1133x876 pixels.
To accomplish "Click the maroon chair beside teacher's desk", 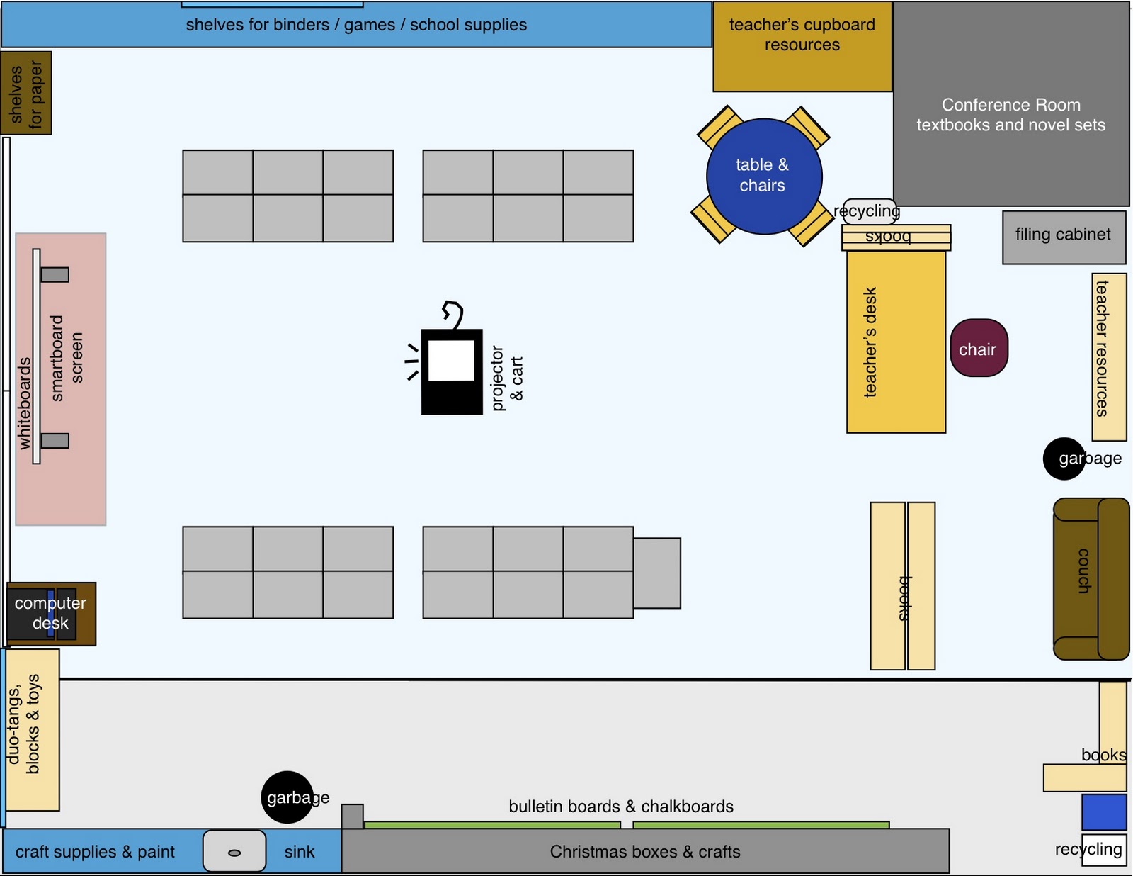I will click(979, 349).
